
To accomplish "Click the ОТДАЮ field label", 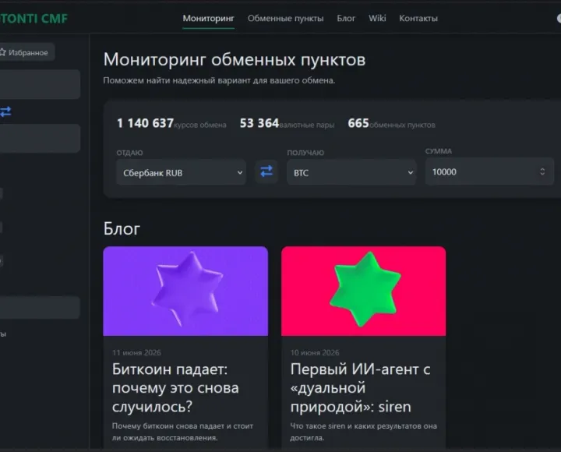I will (x=129, y=153).
